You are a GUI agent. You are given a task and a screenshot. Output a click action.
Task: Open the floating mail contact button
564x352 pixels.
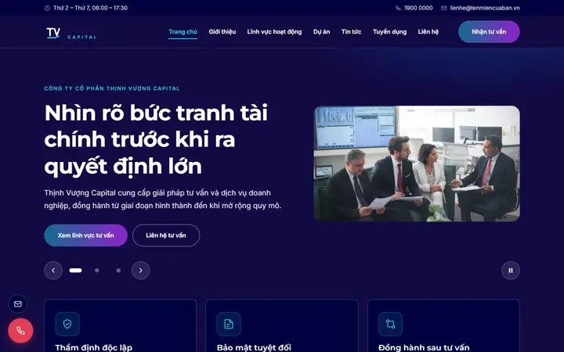click(x=17, y=304)
